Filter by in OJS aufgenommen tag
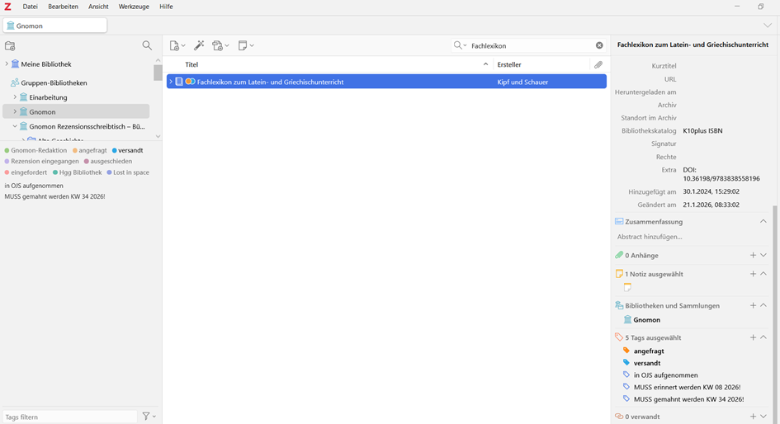Image resolution: width=780 pixels, height=424 pixels. click(x=34, y=186)
